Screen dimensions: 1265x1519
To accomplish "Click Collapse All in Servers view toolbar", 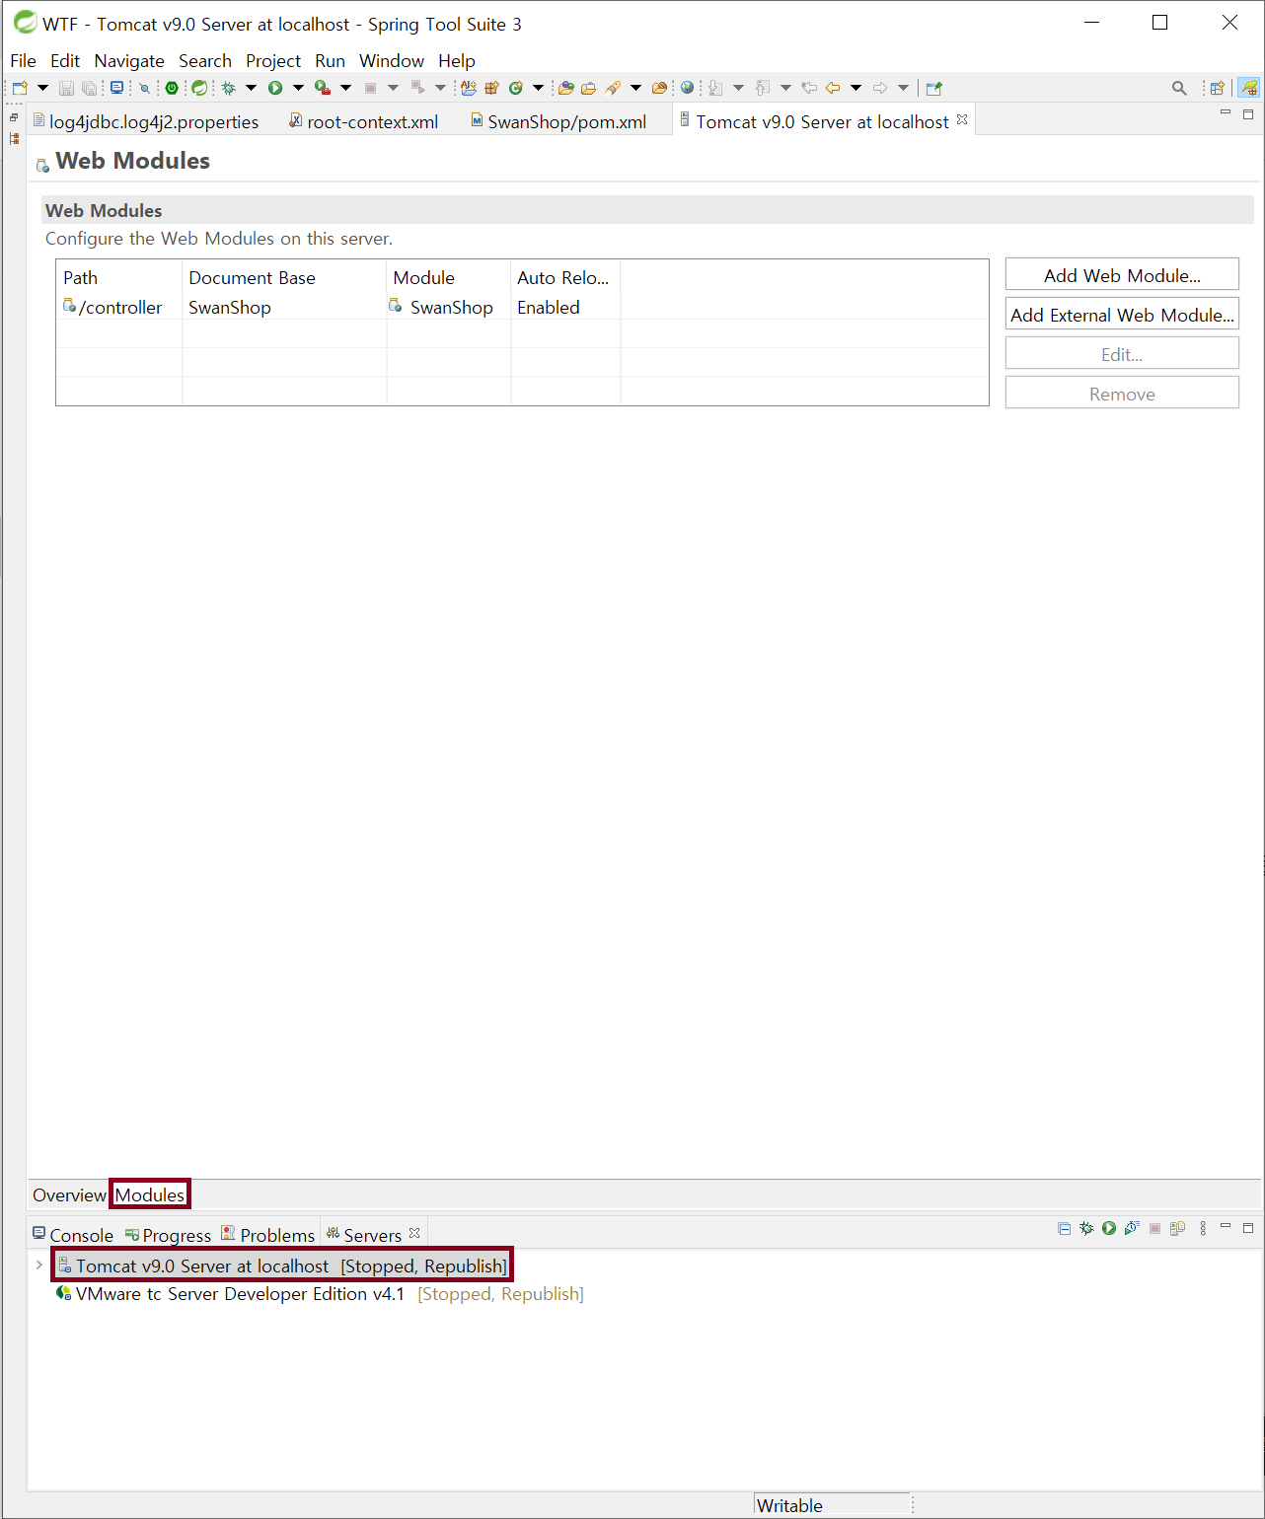I will 1064,1228.
